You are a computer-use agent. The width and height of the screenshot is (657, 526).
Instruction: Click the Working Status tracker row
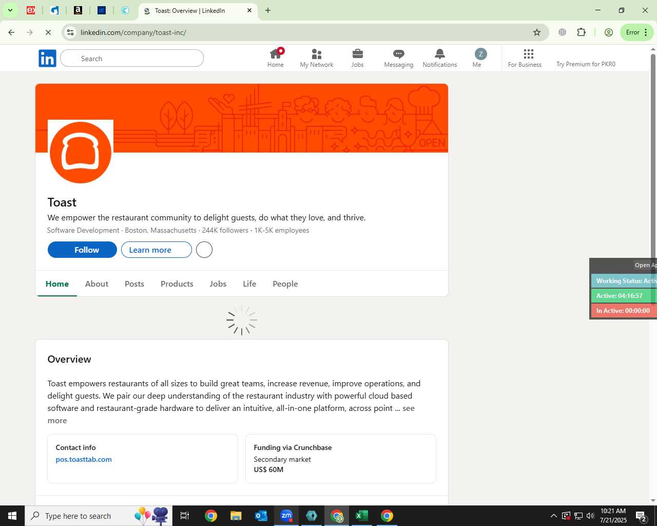pos(624,281)
